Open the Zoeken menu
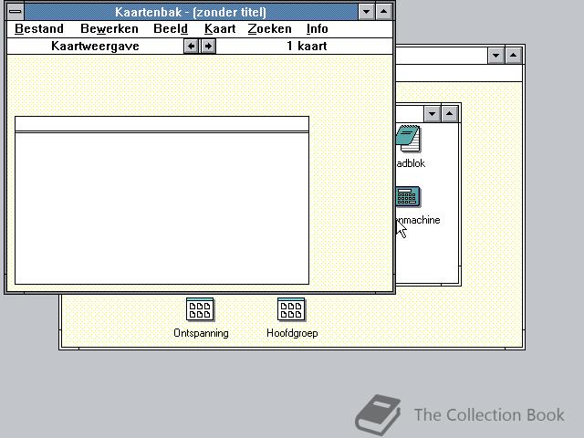This screenshot has width=584, height=438. [x=270, y=29]
